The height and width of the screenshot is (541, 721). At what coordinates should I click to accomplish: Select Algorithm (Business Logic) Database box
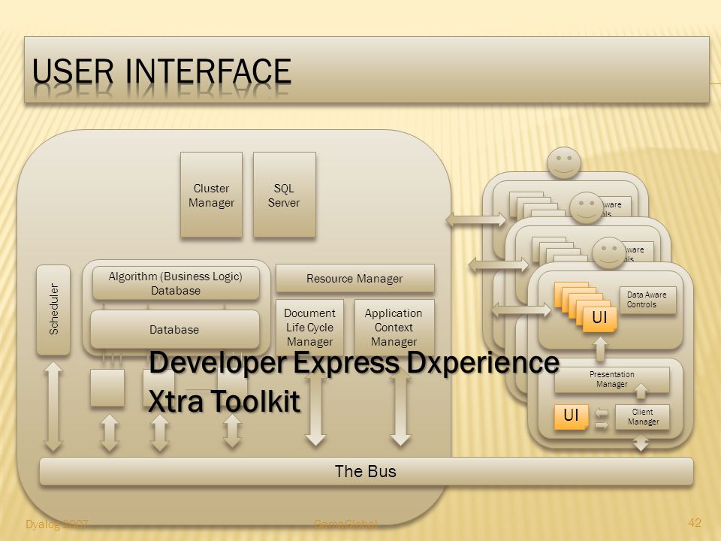pos(176,283)
